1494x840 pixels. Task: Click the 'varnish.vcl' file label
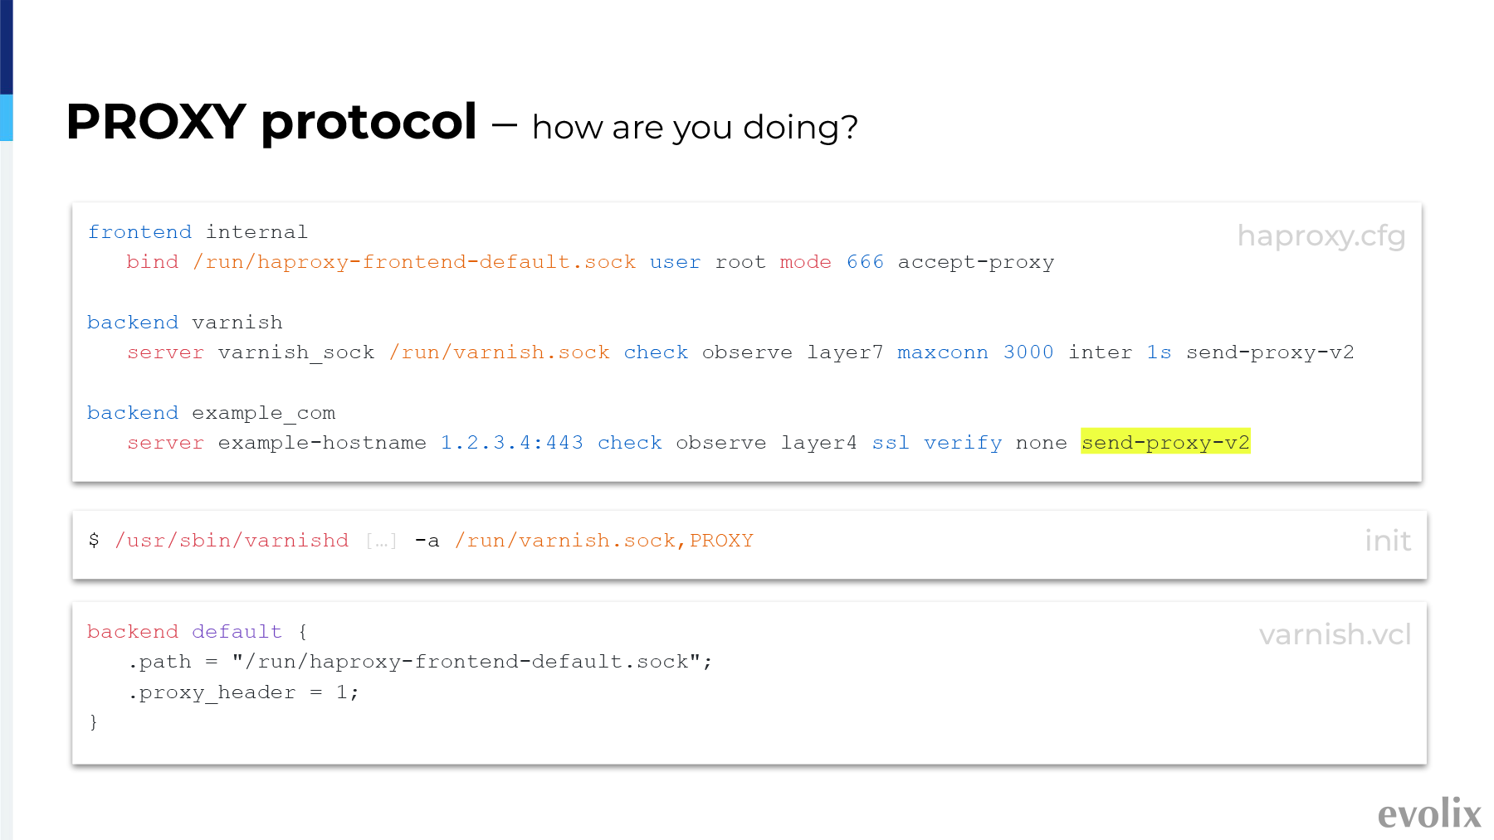tap(1335, 634)
